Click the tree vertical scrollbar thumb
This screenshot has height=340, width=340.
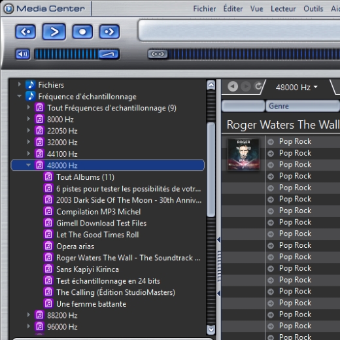[x=211, y=169]
